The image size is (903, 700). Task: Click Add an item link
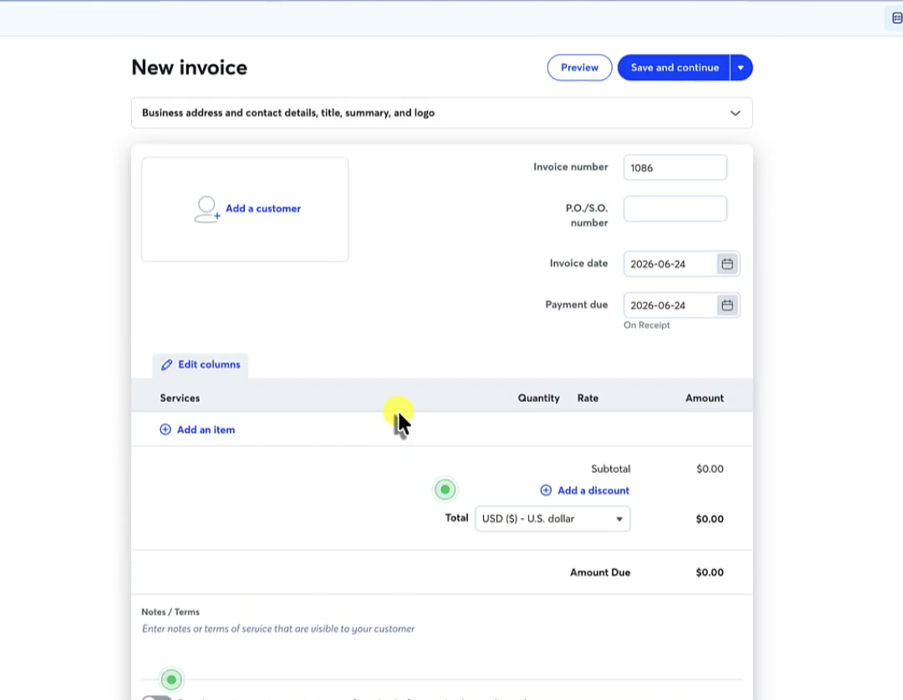click(x=205, y=430)
